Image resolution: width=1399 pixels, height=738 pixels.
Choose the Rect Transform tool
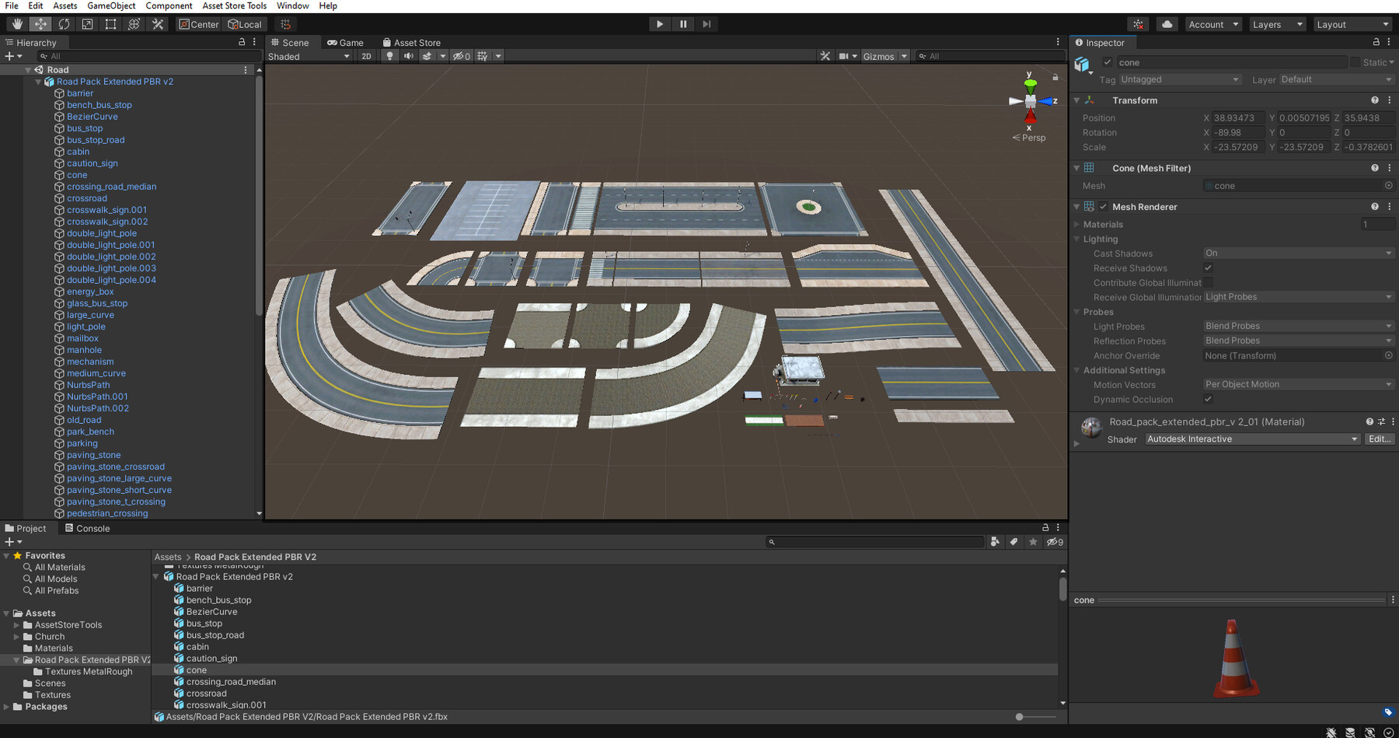coord(110,24)
